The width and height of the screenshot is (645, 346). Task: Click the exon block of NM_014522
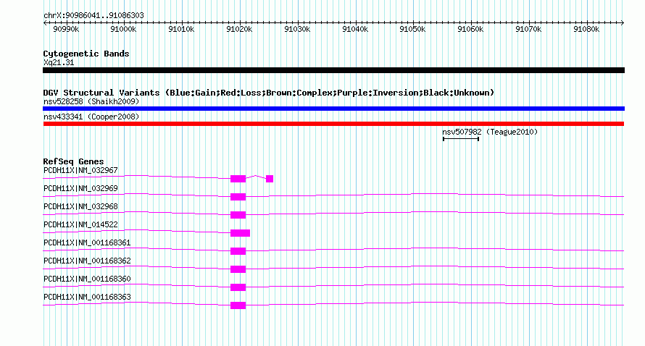tap(240, 233)
